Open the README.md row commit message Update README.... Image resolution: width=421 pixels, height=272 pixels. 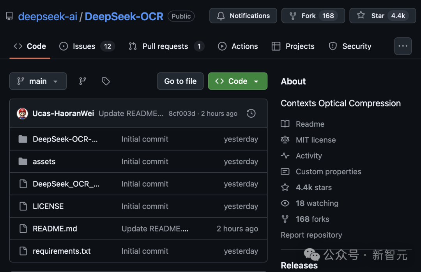[x=155, y=228]
